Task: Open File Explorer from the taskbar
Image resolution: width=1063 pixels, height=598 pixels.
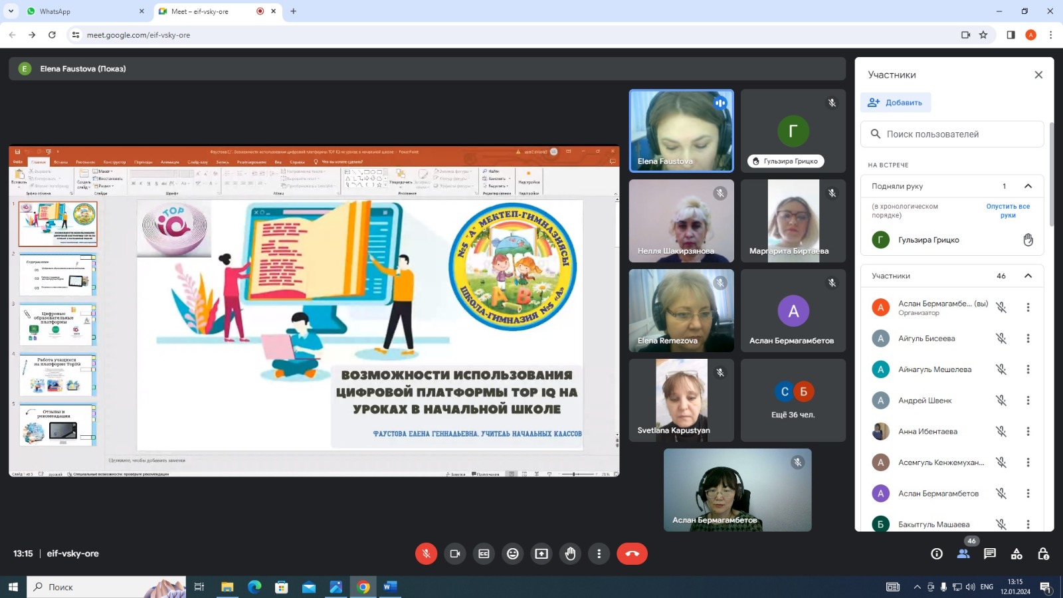Action: (x=227, y=587)
